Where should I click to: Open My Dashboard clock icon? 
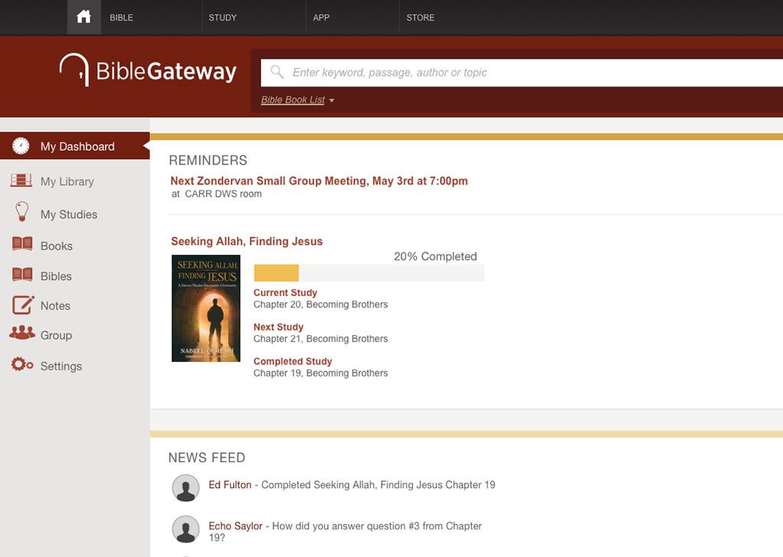pyautogui.click(x=21, y=146)
